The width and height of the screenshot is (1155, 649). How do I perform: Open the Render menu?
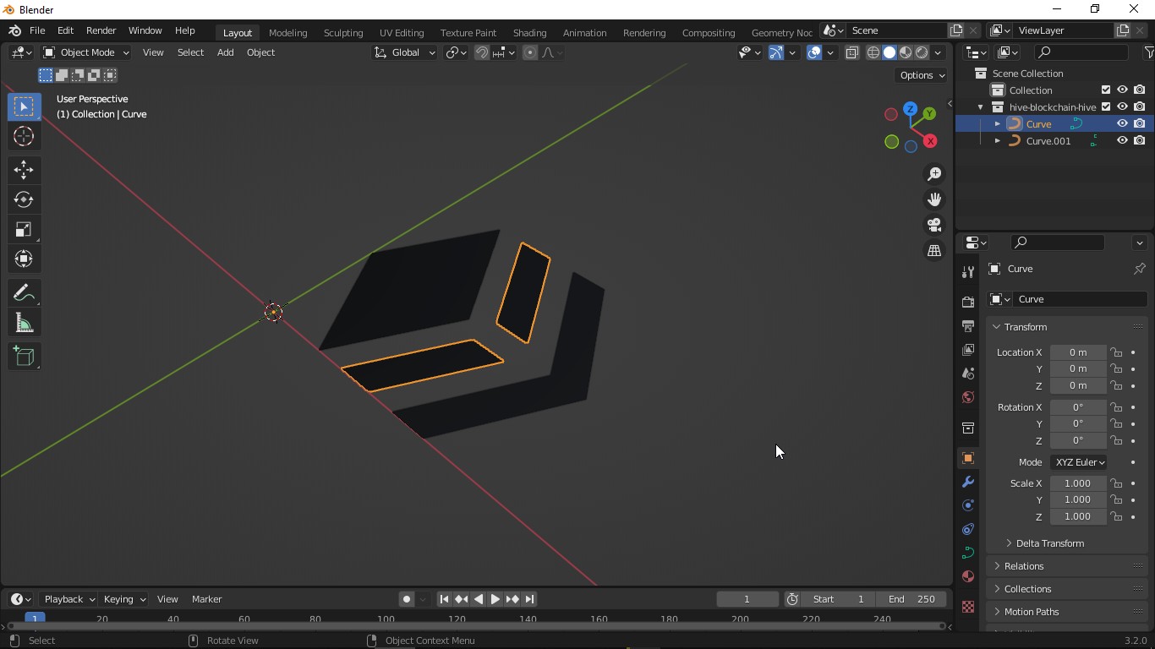click(101, 30)
